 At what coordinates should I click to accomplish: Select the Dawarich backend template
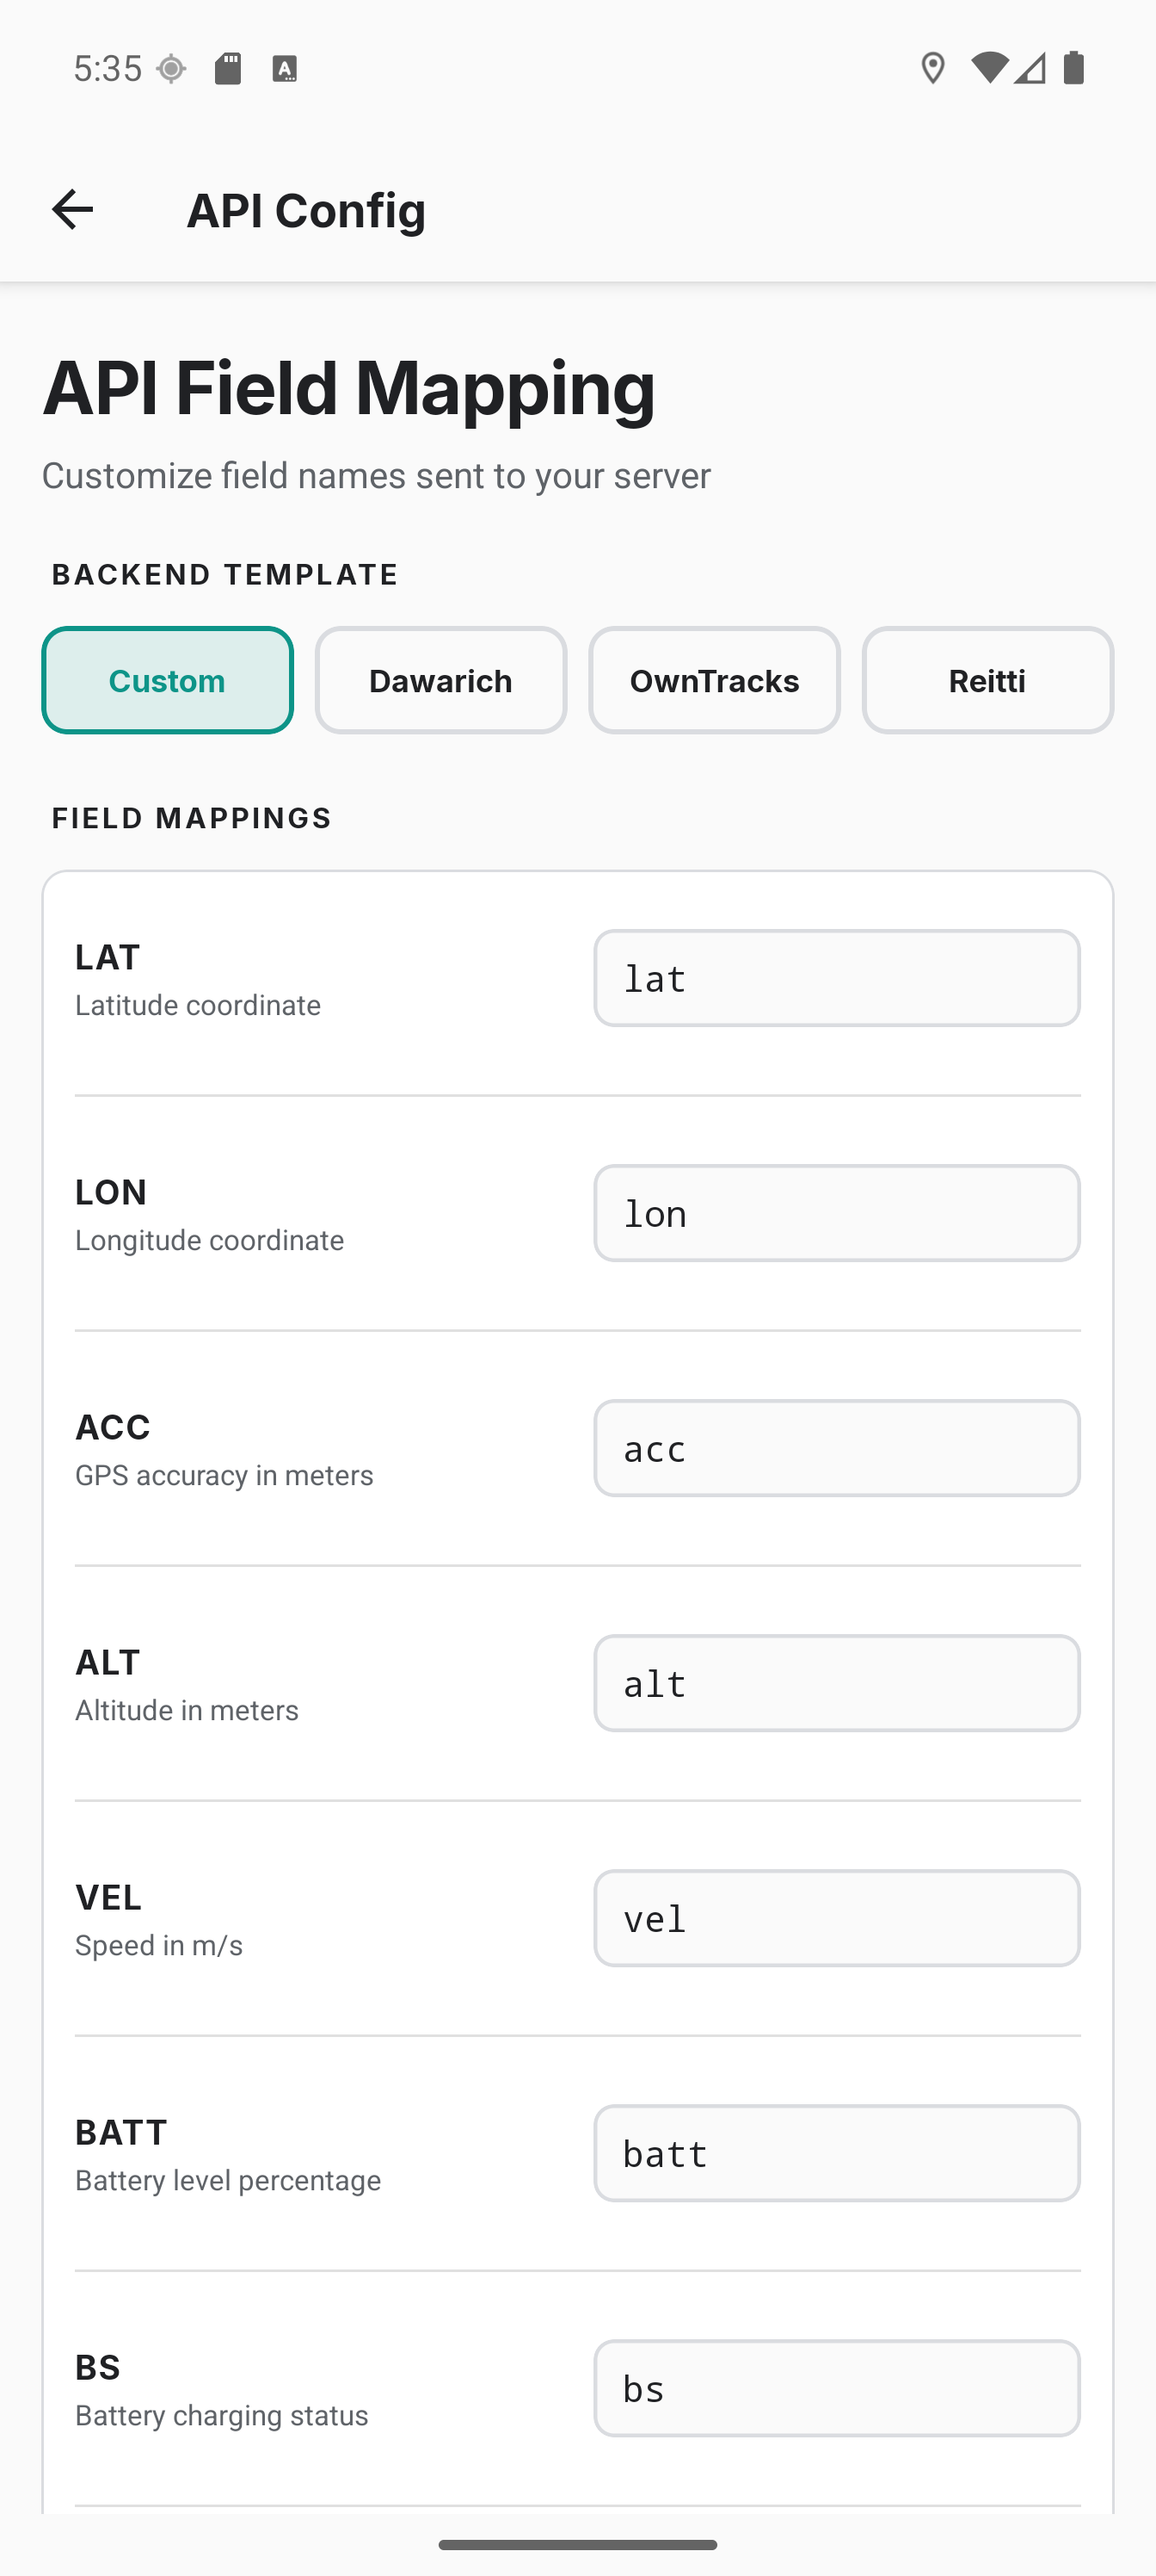click(440, 680)
